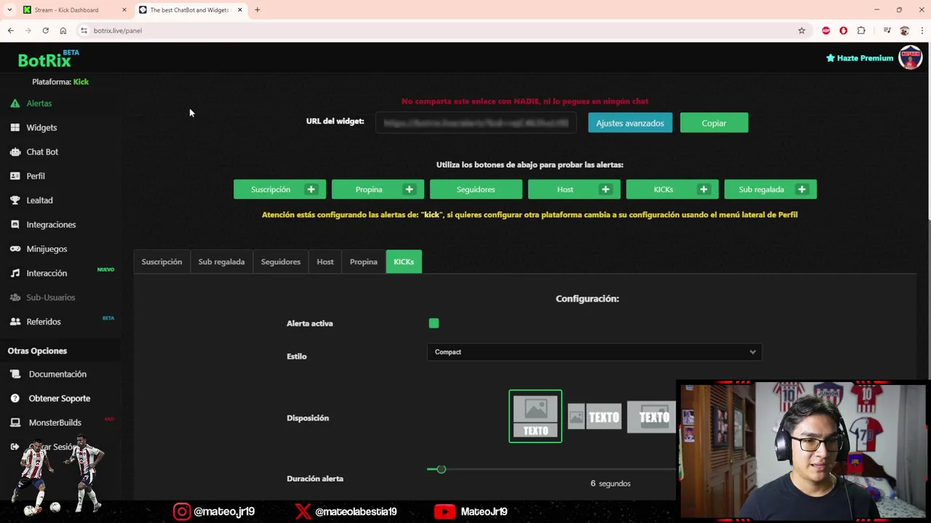Open a new browser tab

point(257,10)
